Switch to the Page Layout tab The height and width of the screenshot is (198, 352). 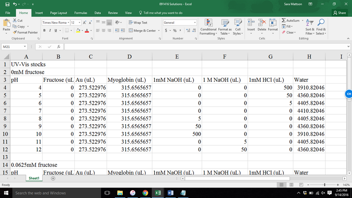[x=59, y=13]
